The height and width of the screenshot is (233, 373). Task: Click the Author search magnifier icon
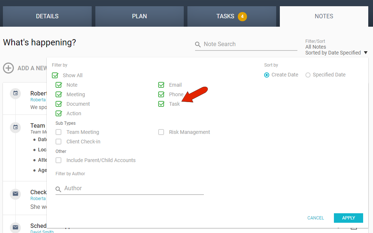[58, 189]
